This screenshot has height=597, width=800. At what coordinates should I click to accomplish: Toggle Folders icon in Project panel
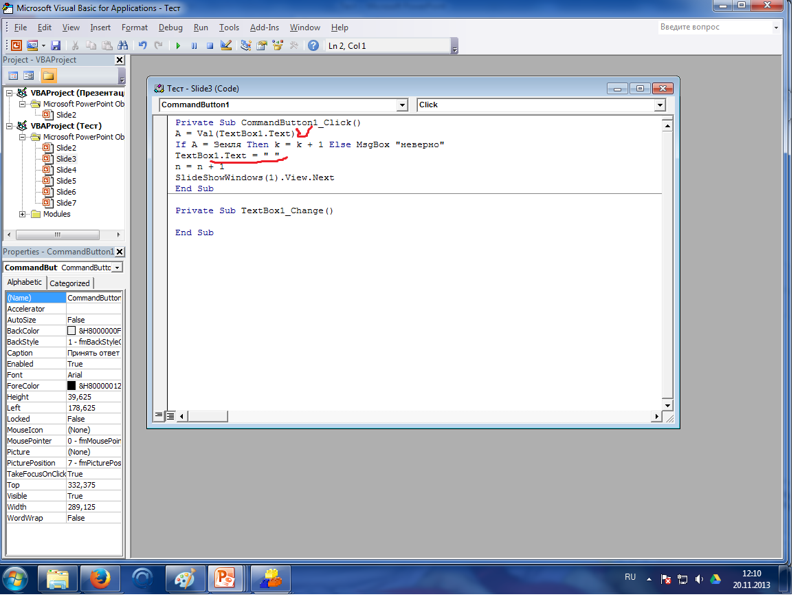(x=49, y=76)
